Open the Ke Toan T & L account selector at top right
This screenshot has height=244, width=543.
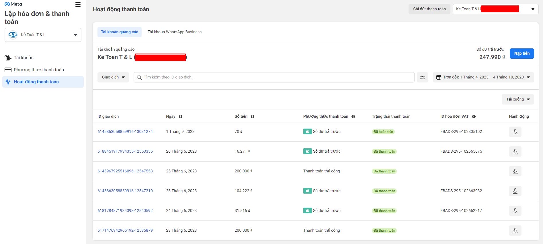tap(495, 9)
